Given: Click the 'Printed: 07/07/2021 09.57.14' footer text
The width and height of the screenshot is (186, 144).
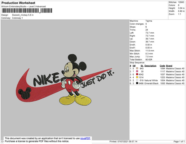Looking at the screenshot, I should 123,142.
